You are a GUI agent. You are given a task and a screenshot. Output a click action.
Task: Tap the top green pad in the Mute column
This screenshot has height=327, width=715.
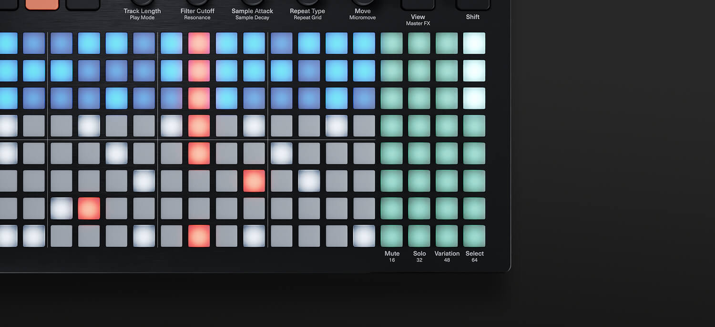pyautogui.click(x=391, y=43)
